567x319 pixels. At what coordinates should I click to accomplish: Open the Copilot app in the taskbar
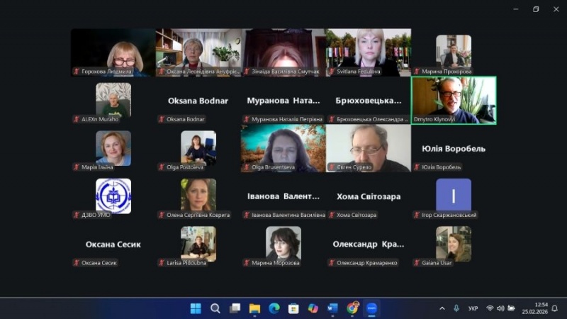(x=313, y=308)
